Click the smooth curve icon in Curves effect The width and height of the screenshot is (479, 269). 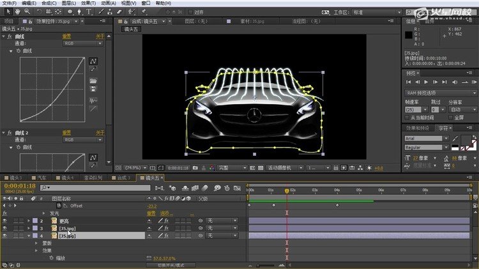click(x=93, y=100)
